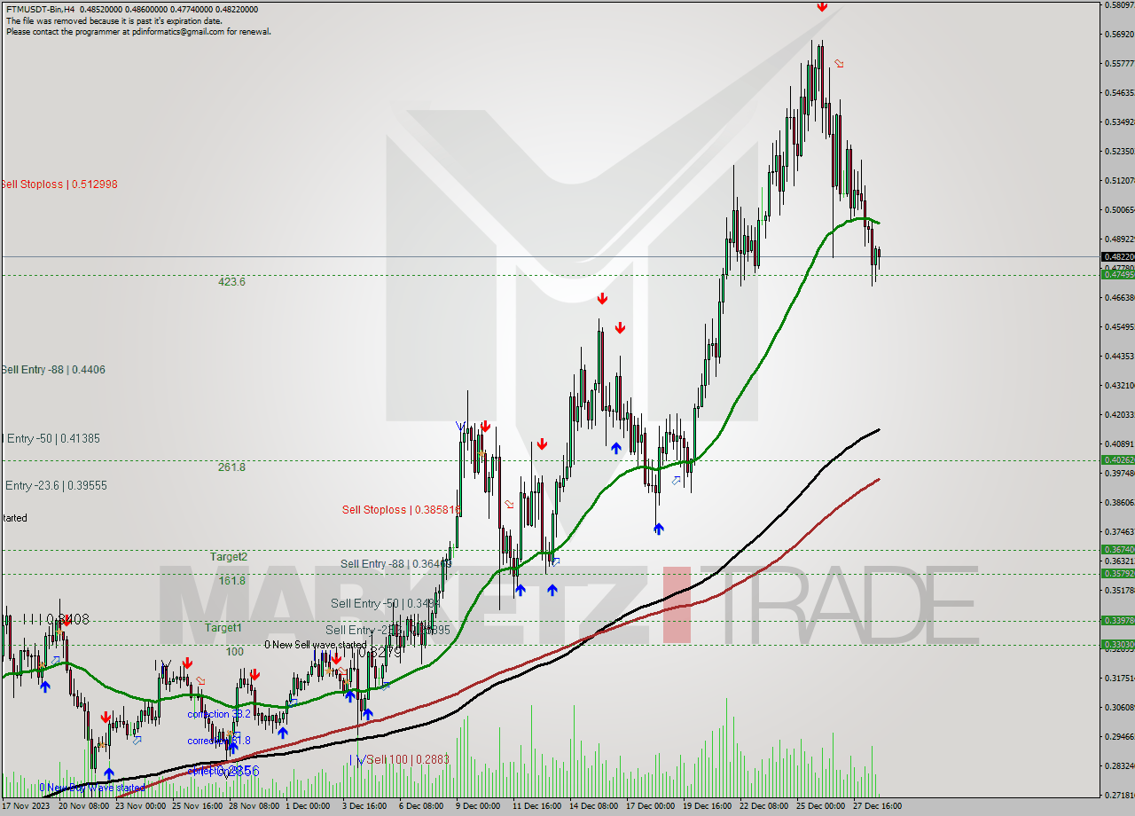Click the 'correction 38.2' label

pos(219,714)
